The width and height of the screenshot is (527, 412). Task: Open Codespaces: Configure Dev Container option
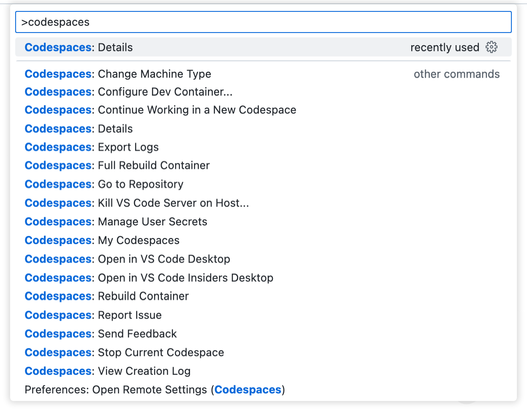point(122,92)
